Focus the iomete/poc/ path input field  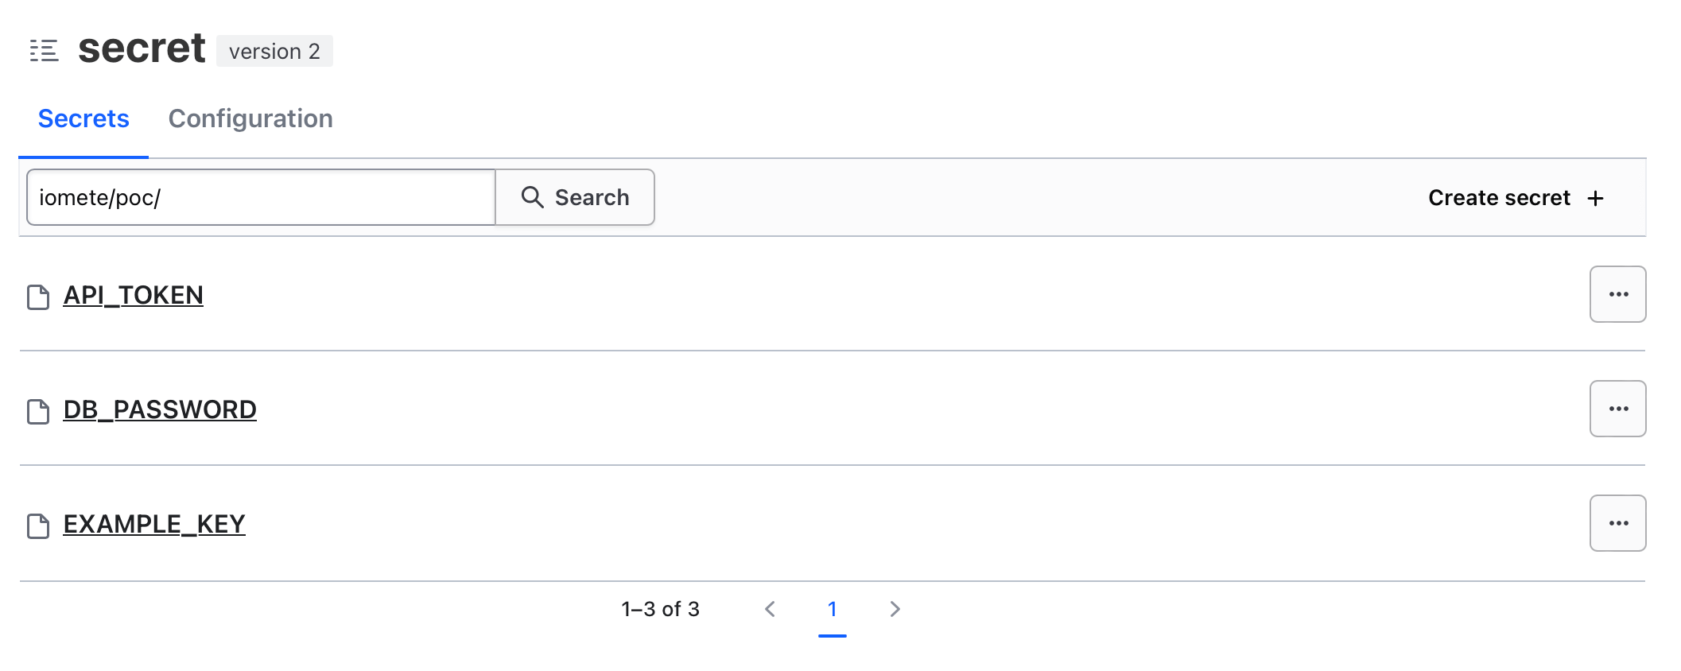tap(261, 197)
